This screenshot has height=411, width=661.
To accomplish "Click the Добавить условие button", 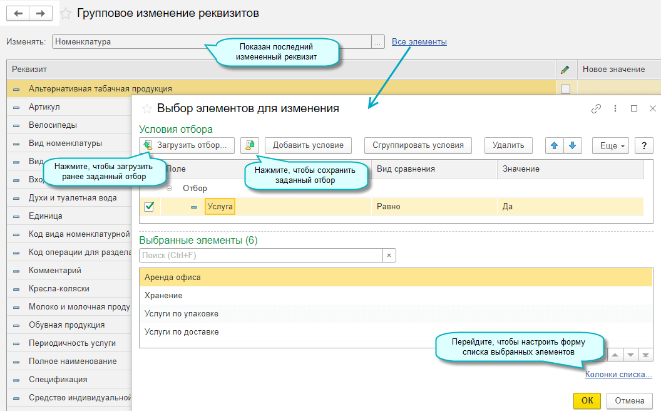I will tap(308, 145).
